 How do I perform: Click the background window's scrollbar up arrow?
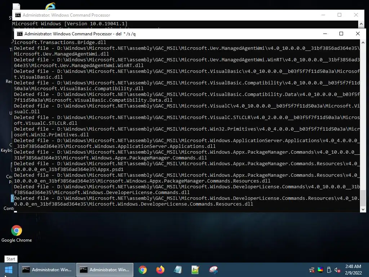(361, 24)
